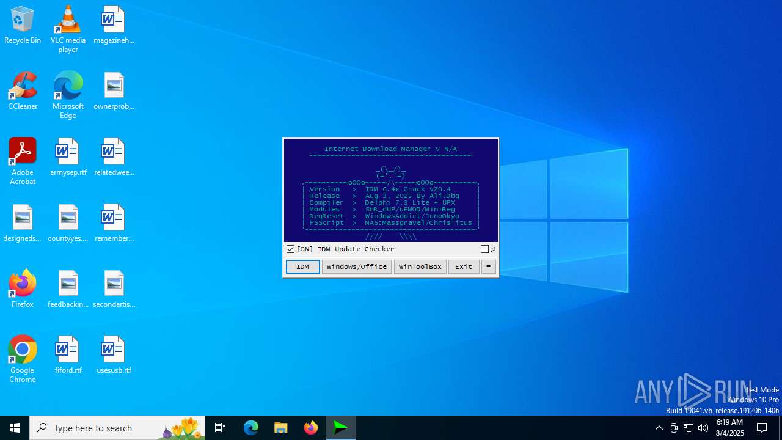Open the clock showing 6:19 AM
Image resolution: width=782 pixels, height=440 pixels.
[x=729, y=428]
